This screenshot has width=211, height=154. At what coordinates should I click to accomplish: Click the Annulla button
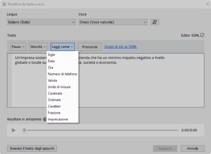tap(193, 148)
